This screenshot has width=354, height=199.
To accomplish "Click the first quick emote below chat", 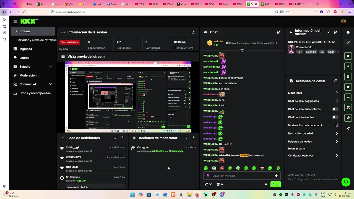I will [206, 168].
